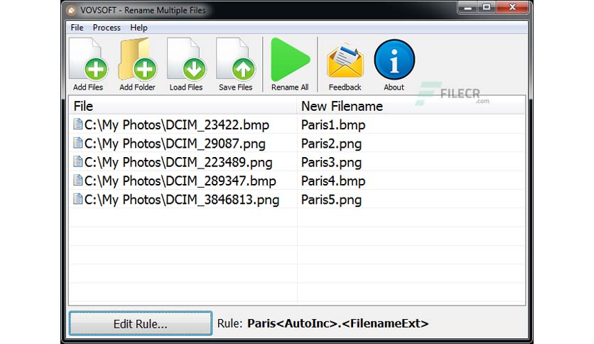The height and width of the screenshot is (344, 594).
Task: Open the Feedback envelope icon
Action: pyautogui.click(x=345, y=65)
